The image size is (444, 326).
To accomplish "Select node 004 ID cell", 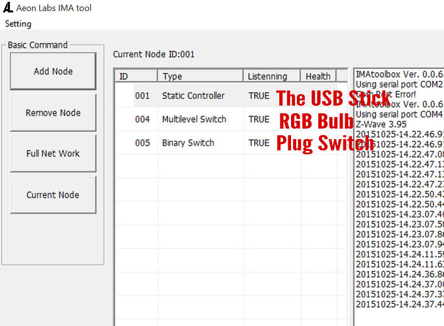I will [x=142, y=119].
